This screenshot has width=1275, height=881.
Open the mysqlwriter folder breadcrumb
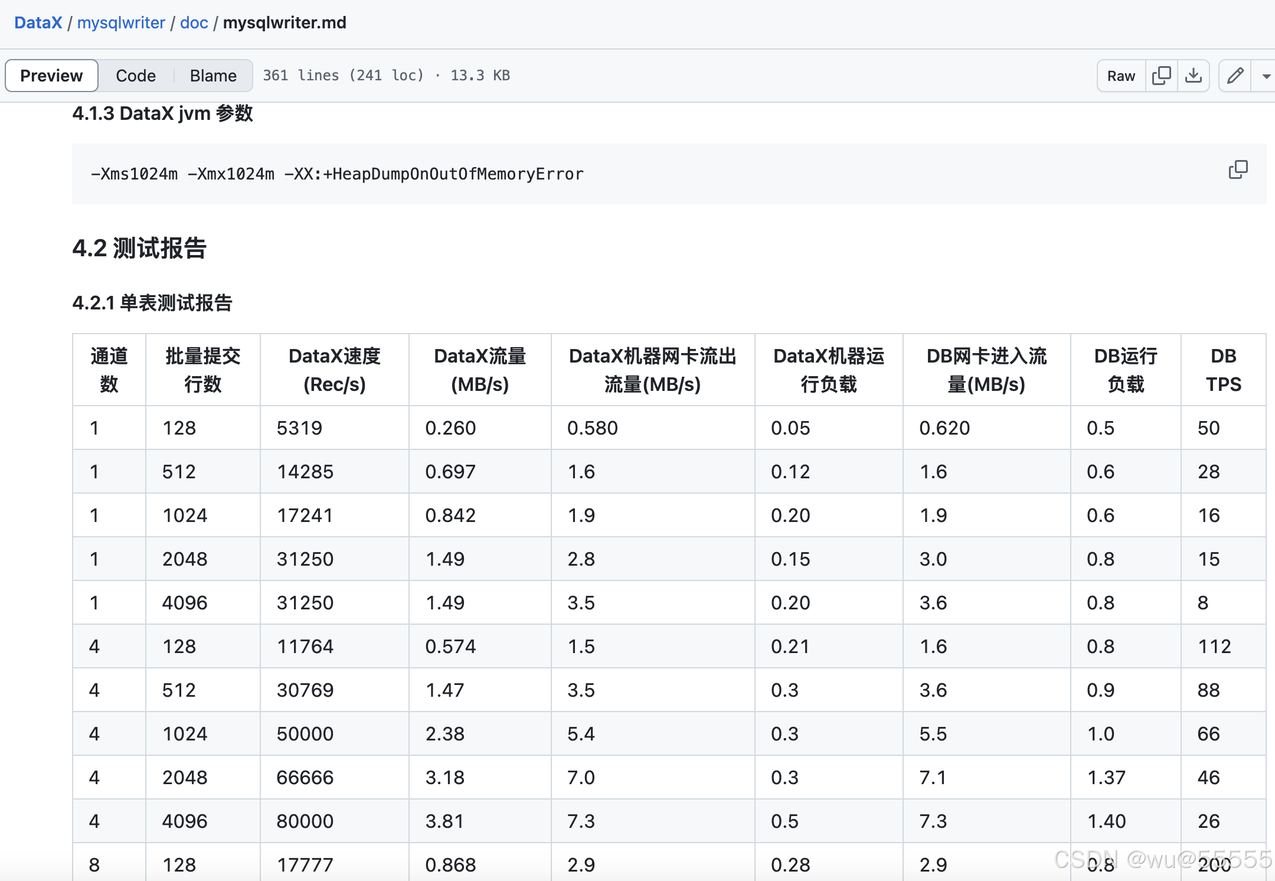click(121, 22)
